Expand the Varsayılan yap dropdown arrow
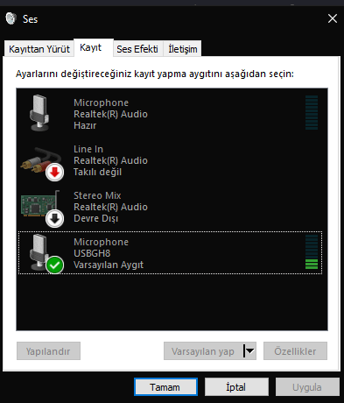344x403 pixels. coord(249,351)
